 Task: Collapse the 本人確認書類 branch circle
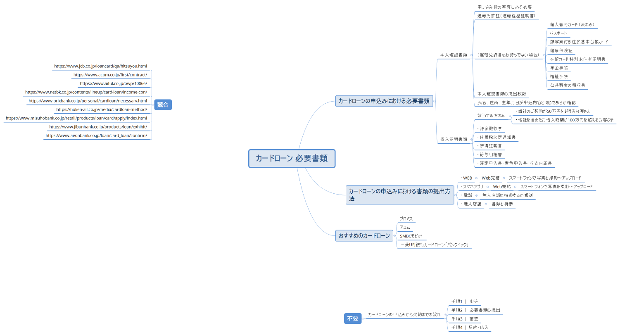(471, 55)
